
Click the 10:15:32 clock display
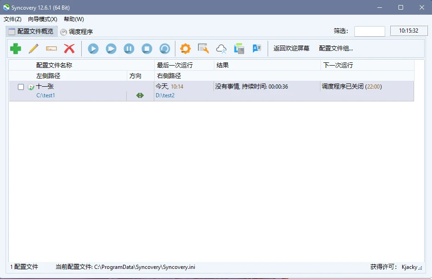(409, 31)
